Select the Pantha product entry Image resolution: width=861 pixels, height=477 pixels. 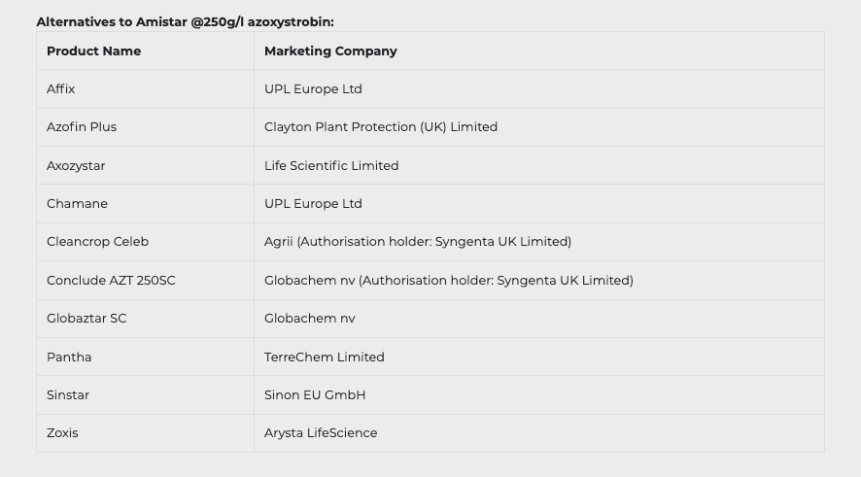(69, 357)
